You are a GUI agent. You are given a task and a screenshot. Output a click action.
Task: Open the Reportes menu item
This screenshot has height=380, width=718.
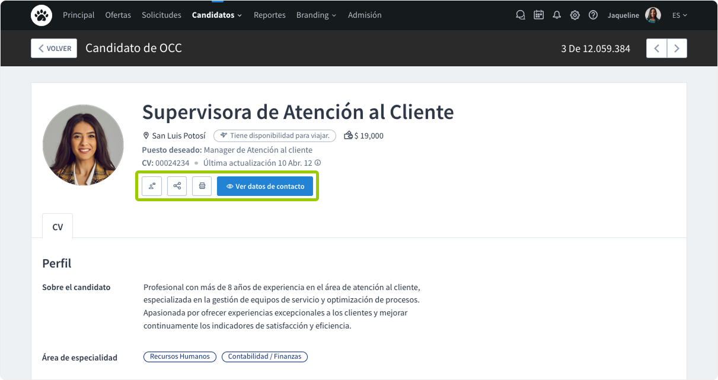(270, 15)
